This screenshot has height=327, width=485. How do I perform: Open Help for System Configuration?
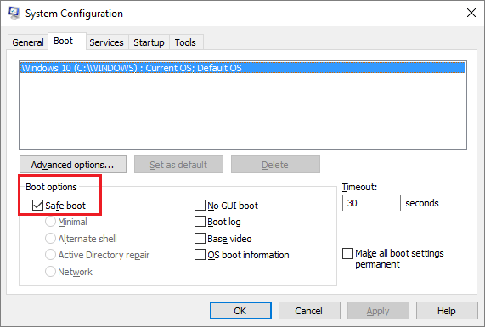click(447, 310)
